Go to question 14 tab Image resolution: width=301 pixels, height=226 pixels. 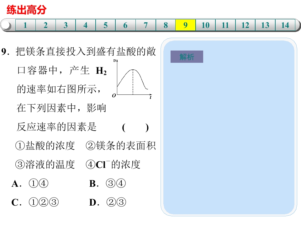pyautogui.click(x=285, y=25)
